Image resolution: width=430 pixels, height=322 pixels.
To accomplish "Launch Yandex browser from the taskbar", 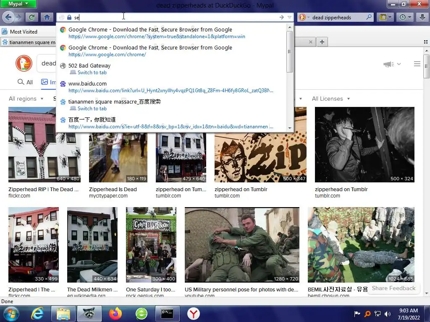I will [193, 314].
